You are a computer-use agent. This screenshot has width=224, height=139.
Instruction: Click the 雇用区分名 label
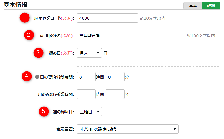click(57, 36)
